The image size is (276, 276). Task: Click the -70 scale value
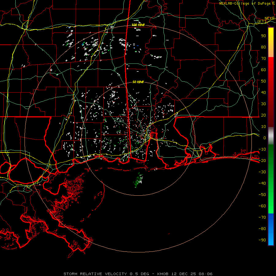point(262,217)
